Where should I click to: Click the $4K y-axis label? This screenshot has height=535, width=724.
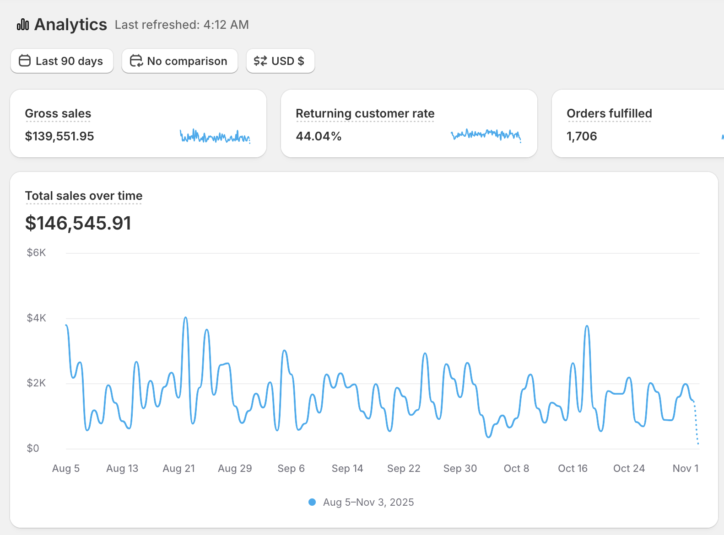tap(37, 318)
